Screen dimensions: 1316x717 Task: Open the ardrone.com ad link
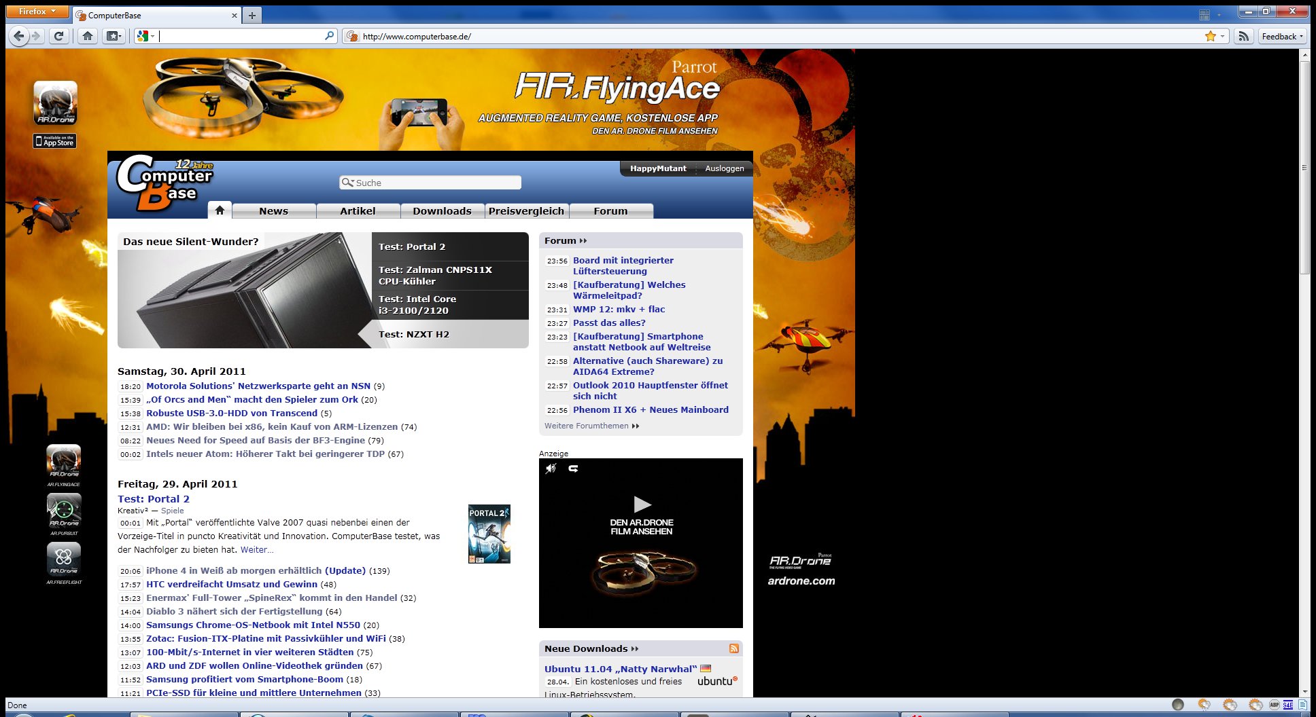point(801,581)
